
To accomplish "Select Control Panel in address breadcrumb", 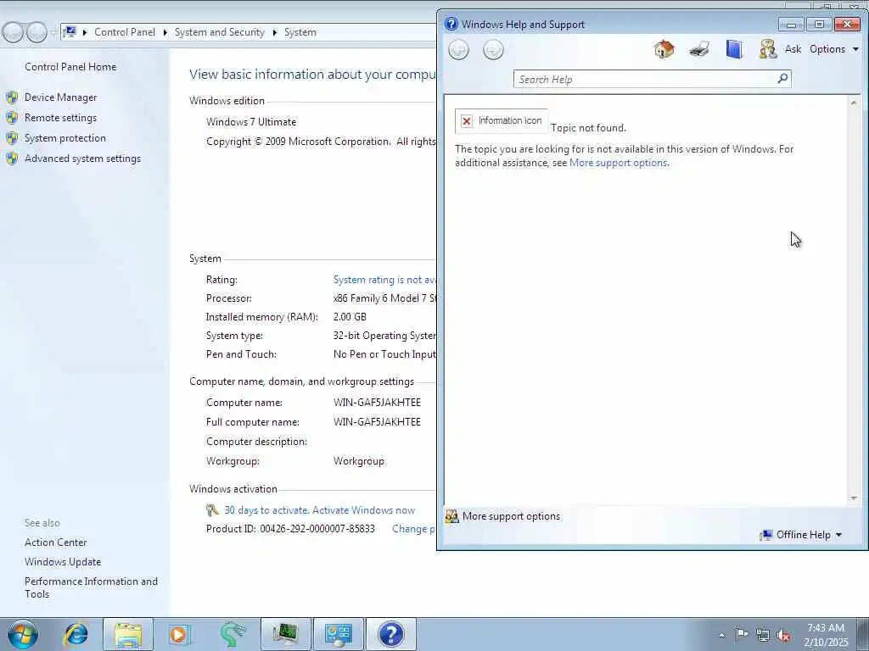I will [x=125, y=32].
